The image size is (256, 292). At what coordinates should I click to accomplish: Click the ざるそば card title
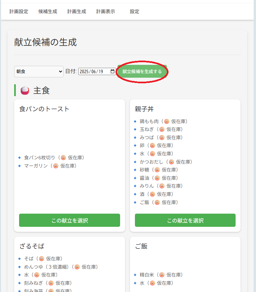32,246
